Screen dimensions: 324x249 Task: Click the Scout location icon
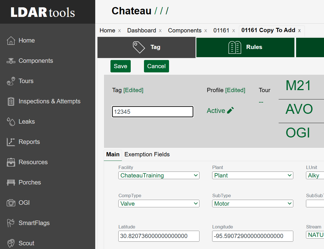coord(11,243)
